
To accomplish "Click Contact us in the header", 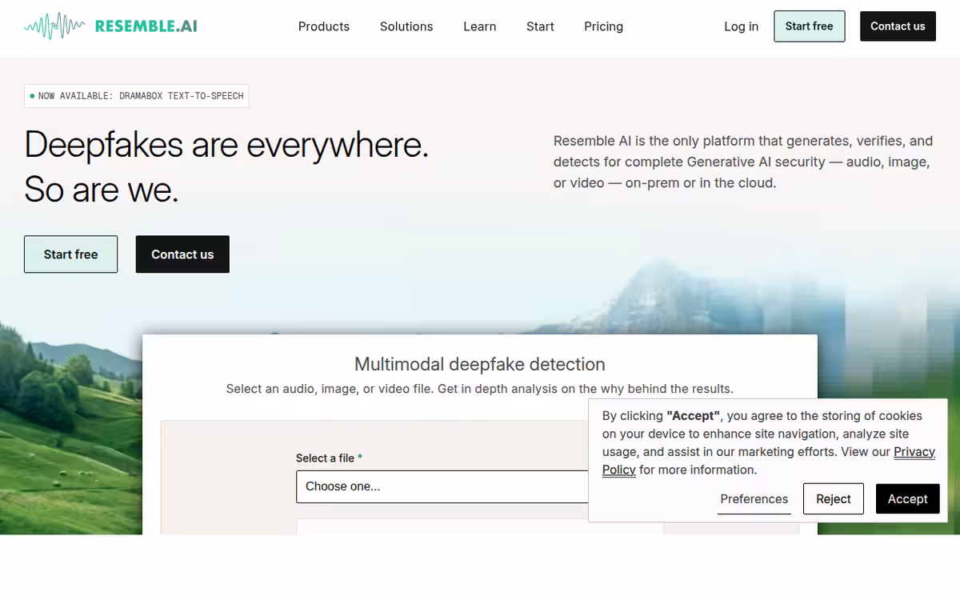I will (x=898, y=26).
